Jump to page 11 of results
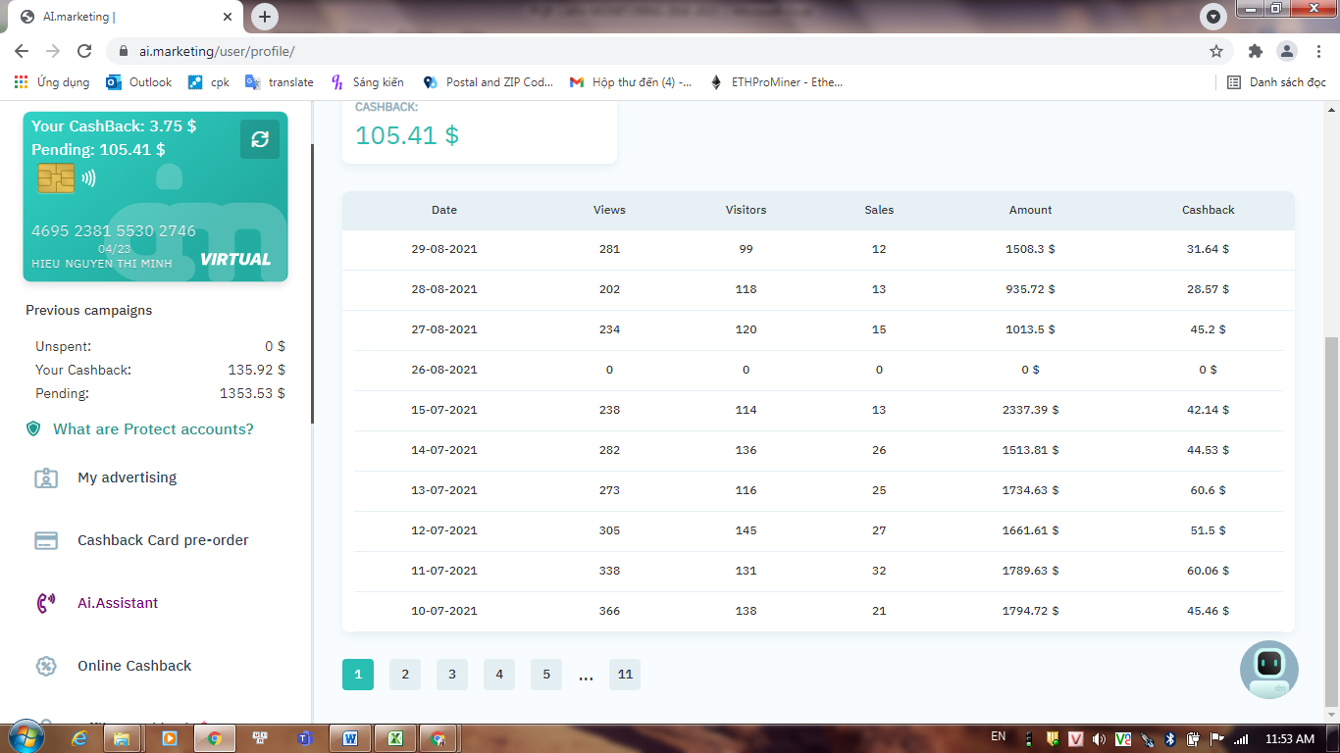 (625, 675)
